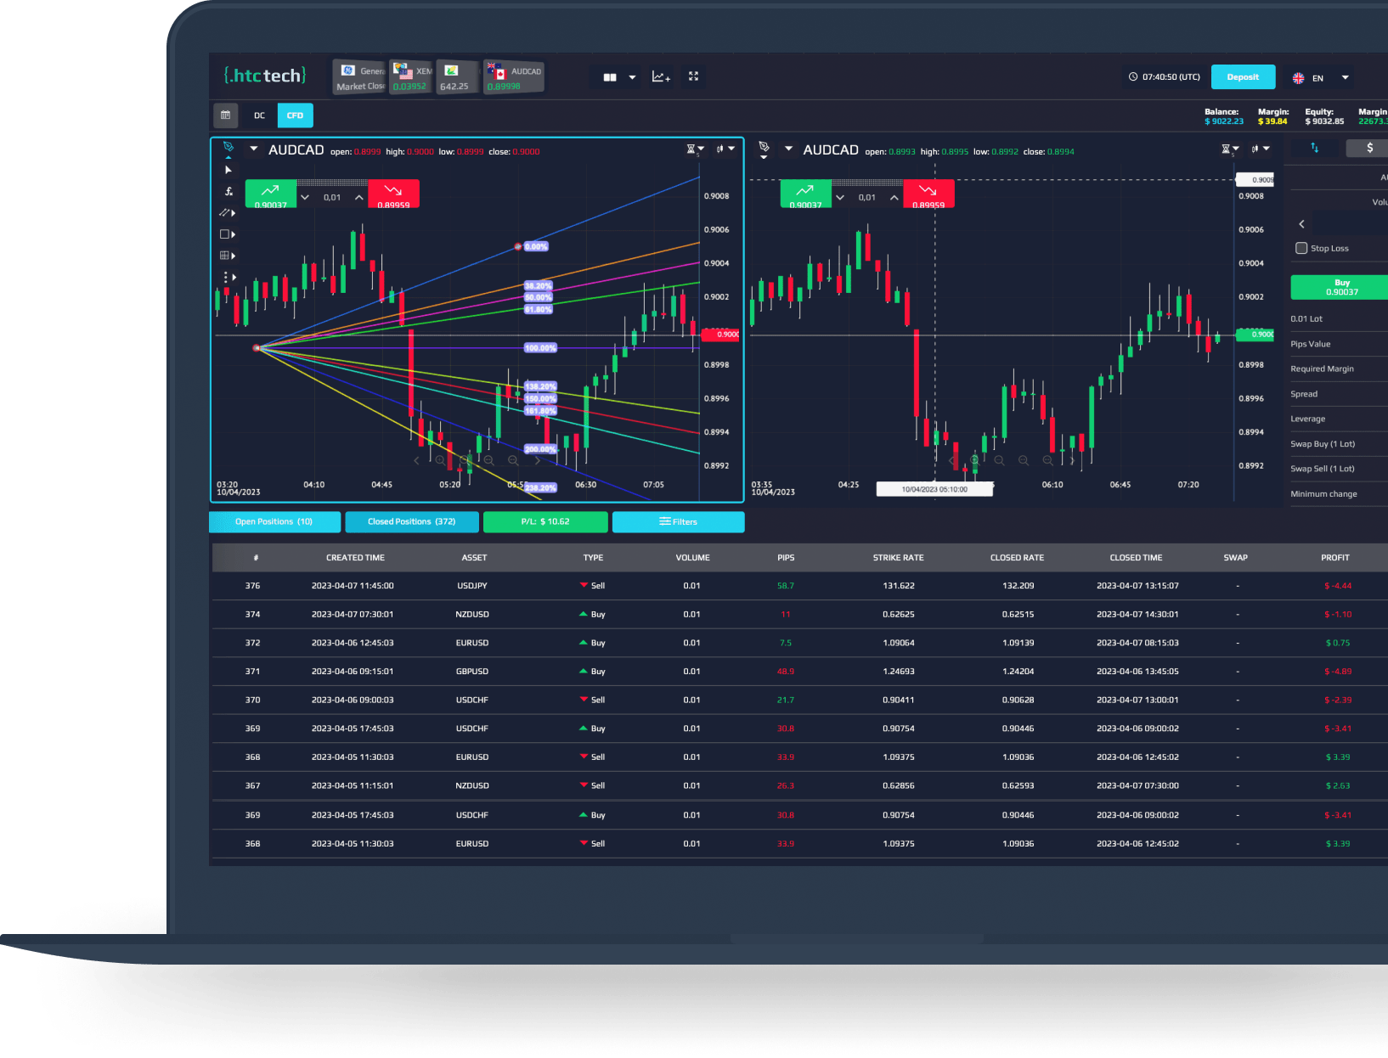Click USDJPY in row 376
Image resolution: width=1388 pixels, height=1058 pixels.
click(x=472, y=586)
